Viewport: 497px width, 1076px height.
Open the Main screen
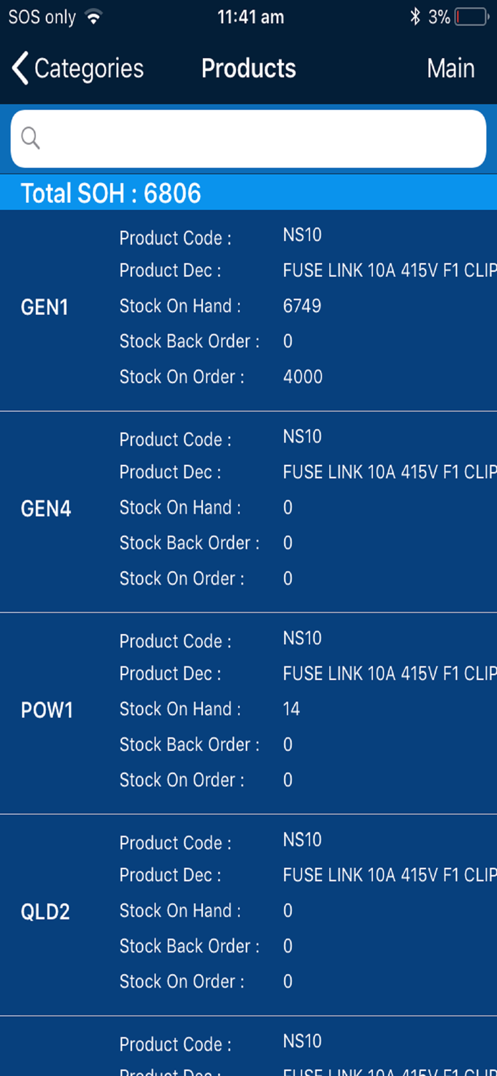[x=450, y=68]
